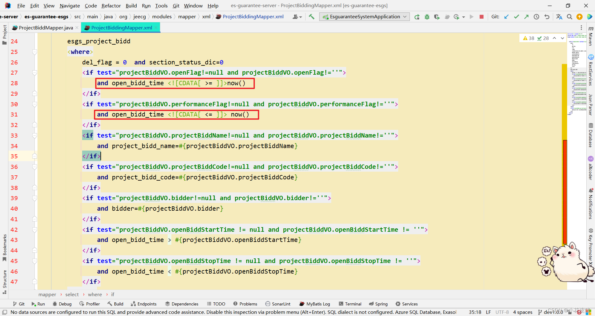Open the Database tool window
Screen dimensions: 595x316
pos(591,135)
